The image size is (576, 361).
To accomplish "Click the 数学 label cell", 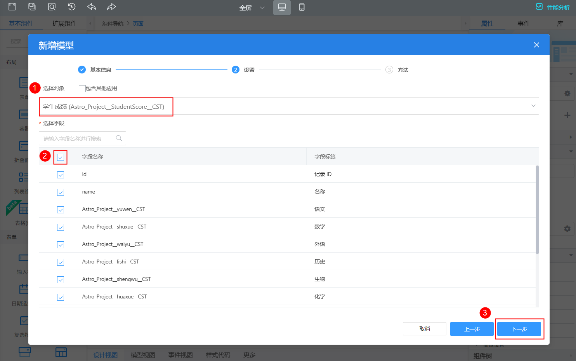I will 320,227.
